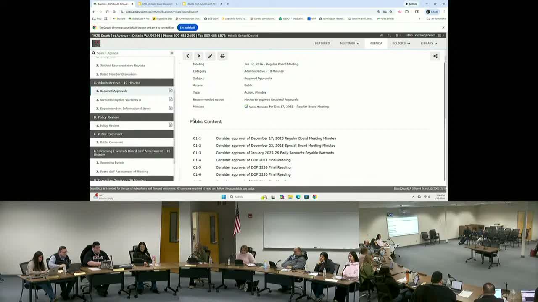This screenshot has height=302, width=538.
Task: Open the Required Approvals attachment icon
Action: (171, 91)
